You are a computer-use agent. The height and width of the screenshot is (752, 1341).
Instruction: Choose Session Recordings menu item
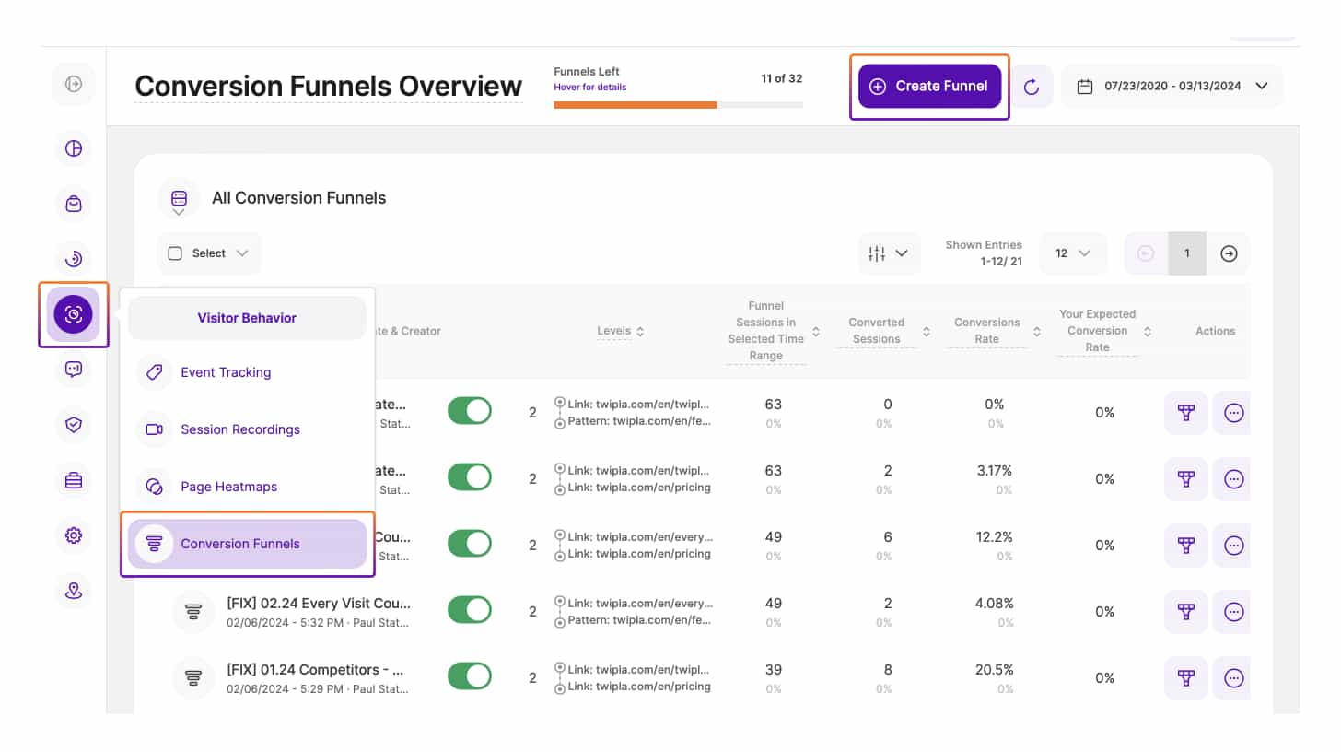coord(239,429)
